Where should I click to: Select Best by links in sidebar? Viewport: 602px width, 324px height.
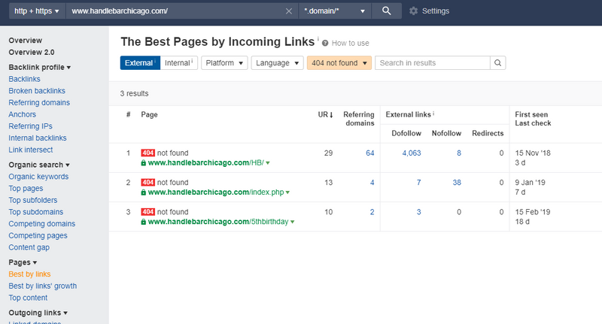(x=29, y=274)
